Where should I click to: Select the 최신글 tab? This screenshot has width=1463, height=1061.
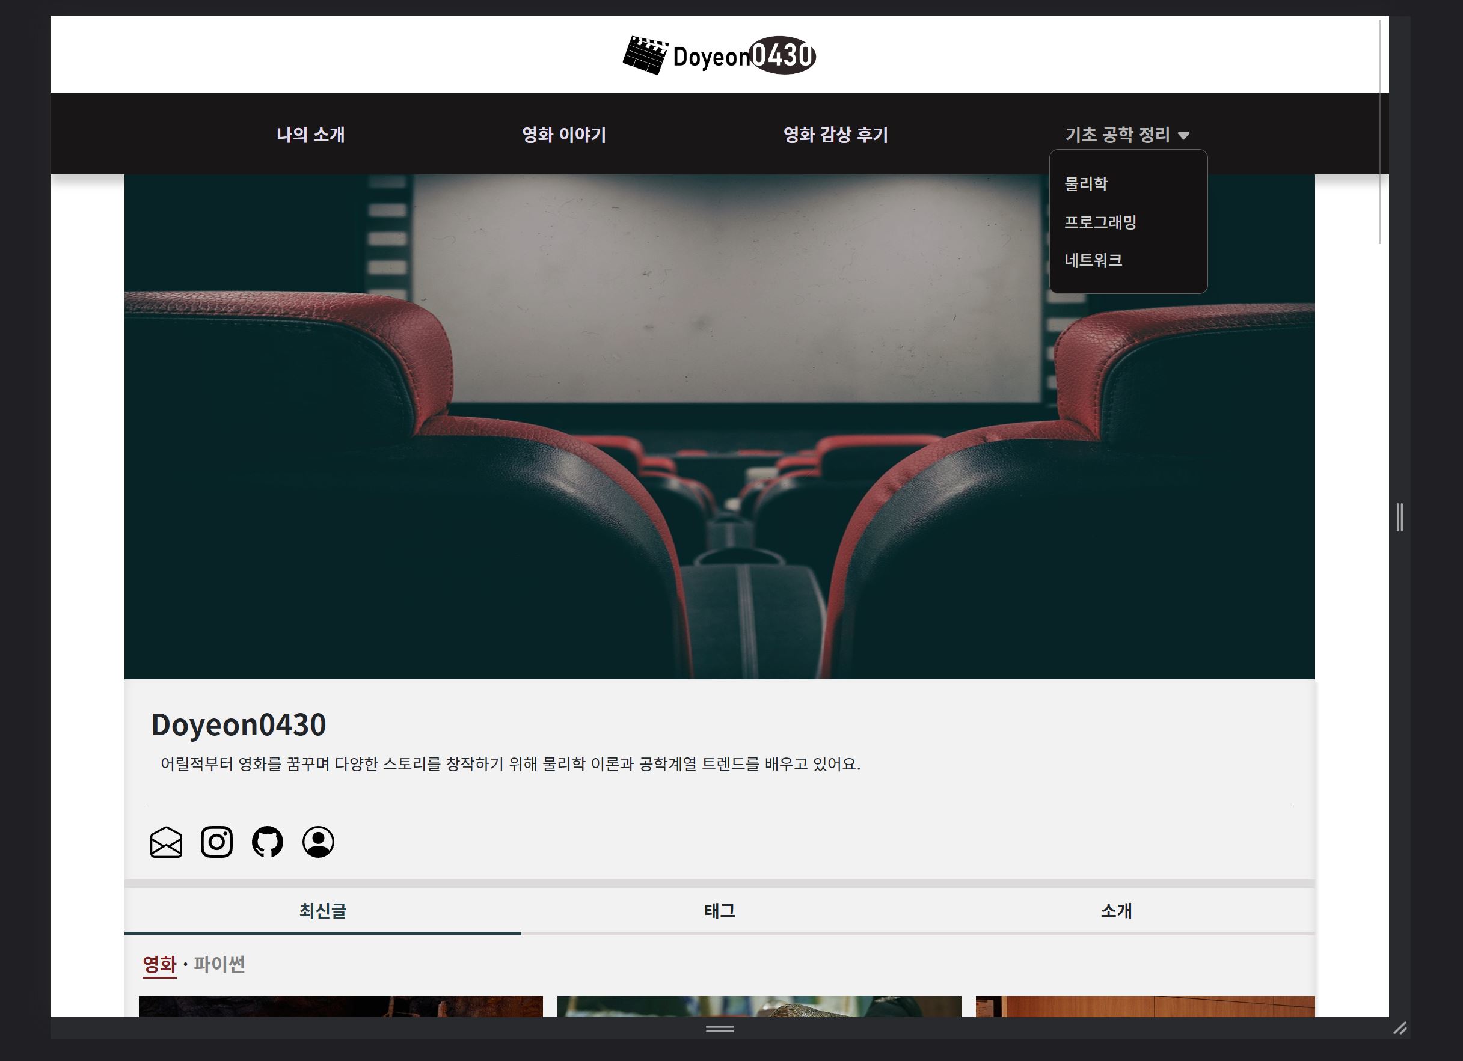point(322,911)
